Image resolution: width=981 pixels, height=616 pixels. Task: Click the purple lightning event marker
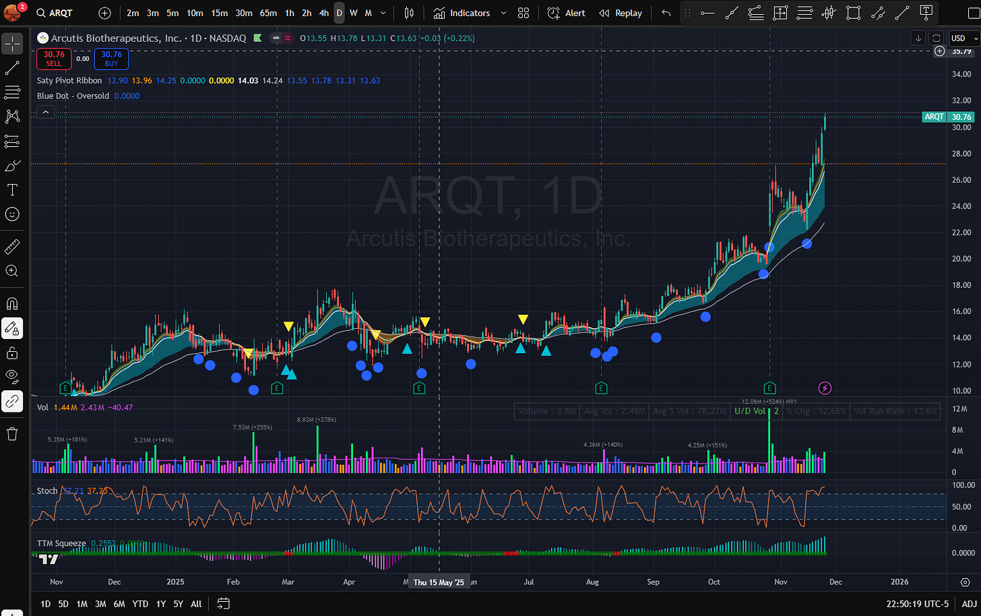[x=825, y=388]
